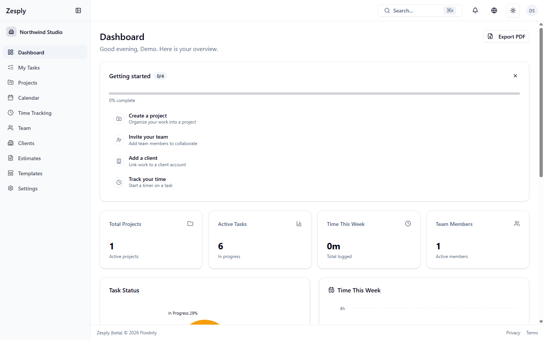Click the Clients building icon
Viewport: 544px width, 340px height.
pos(11,143)
